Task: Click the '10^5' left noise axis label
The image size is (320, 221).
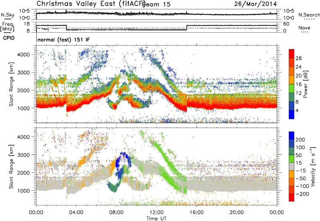Action: (24, 11)
